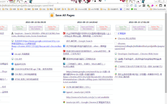167x104 pixels.
Task: Click the green circle extension with badge
Action: (x=148, y=6)
